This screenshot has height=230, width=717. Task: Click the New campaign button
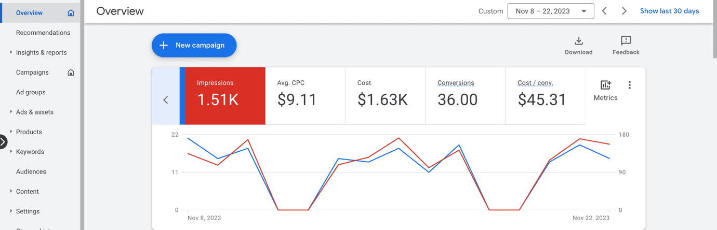tap(194, 45)
